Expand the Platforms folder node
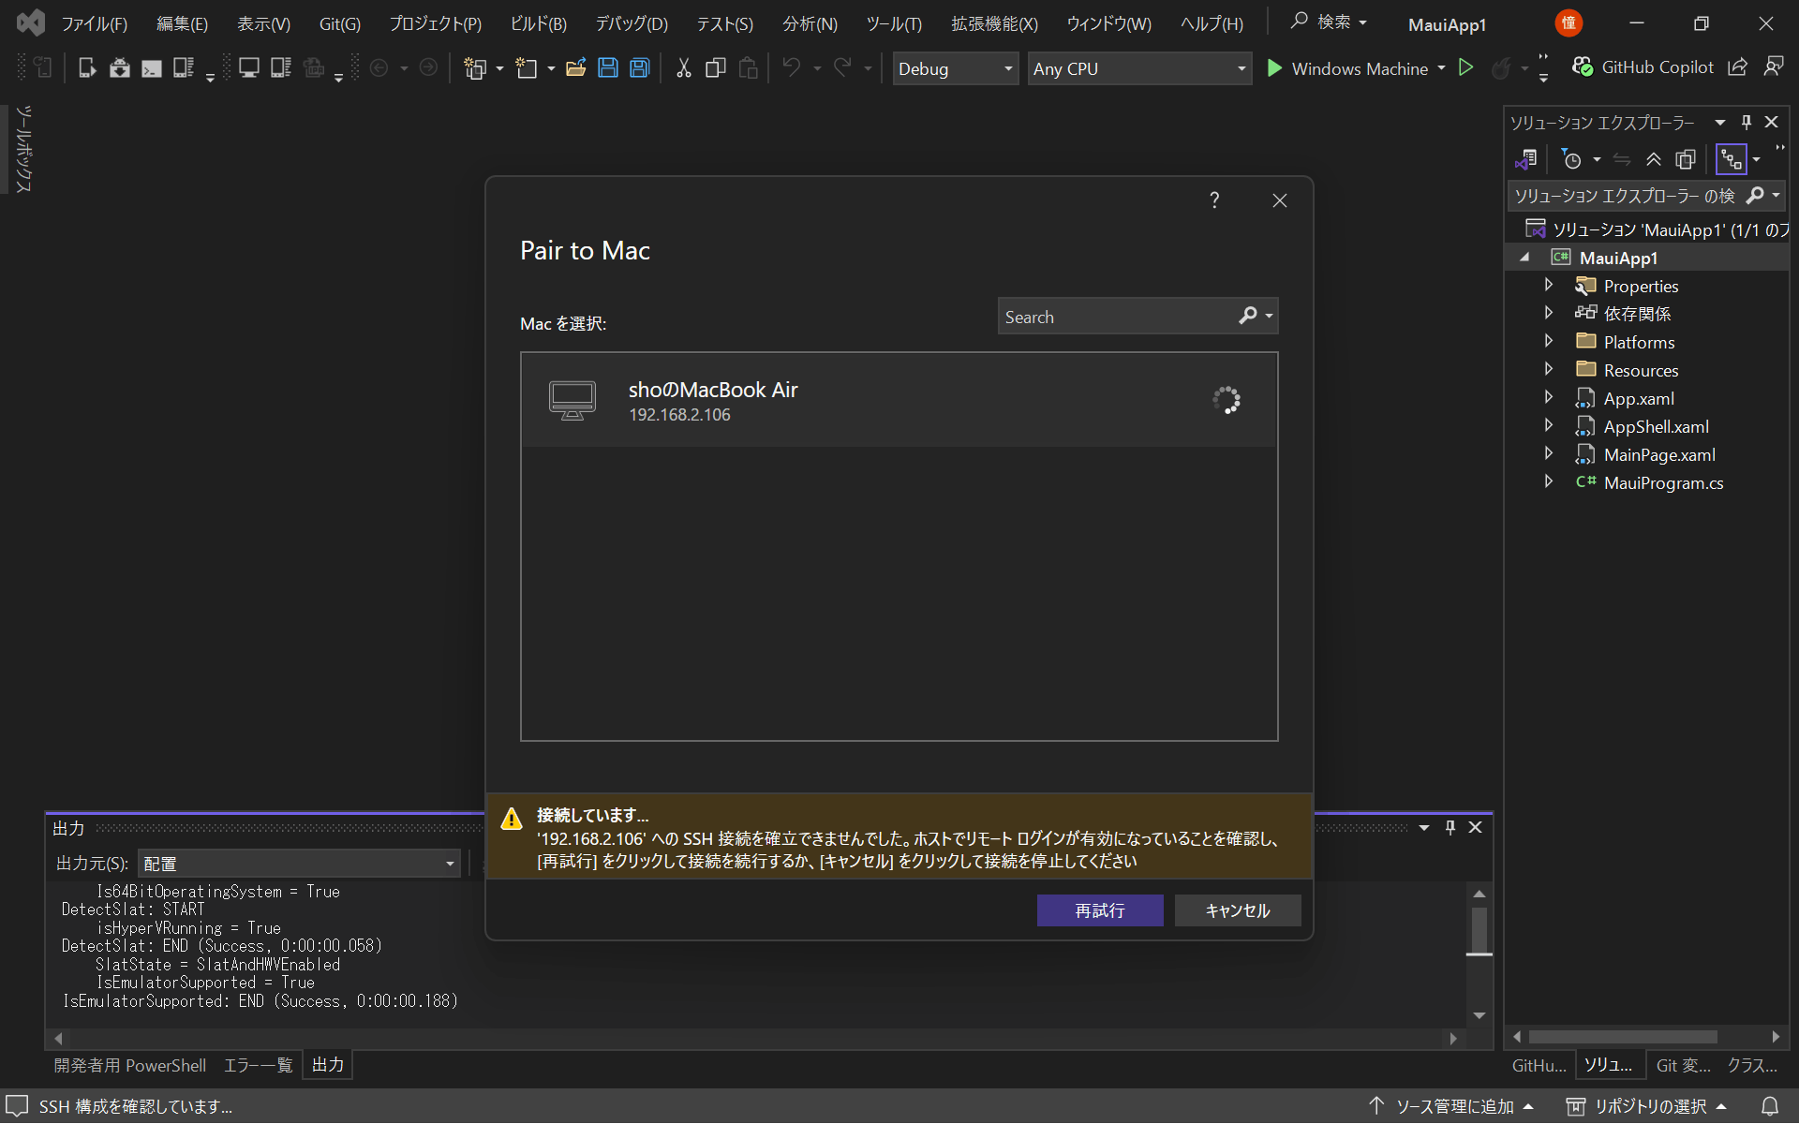 pos(1549,342)
